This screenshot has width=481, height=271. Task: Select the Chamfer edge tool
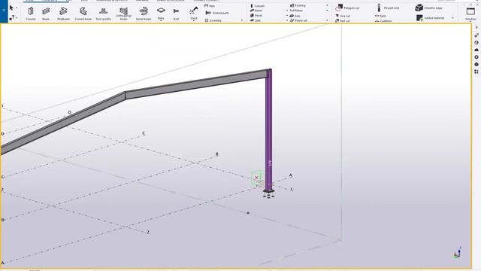[x=428, y=8]
